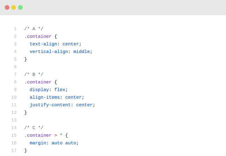Click the margin property on line 16
Viewport: 226px width, 156px height.
click(38, 143)
